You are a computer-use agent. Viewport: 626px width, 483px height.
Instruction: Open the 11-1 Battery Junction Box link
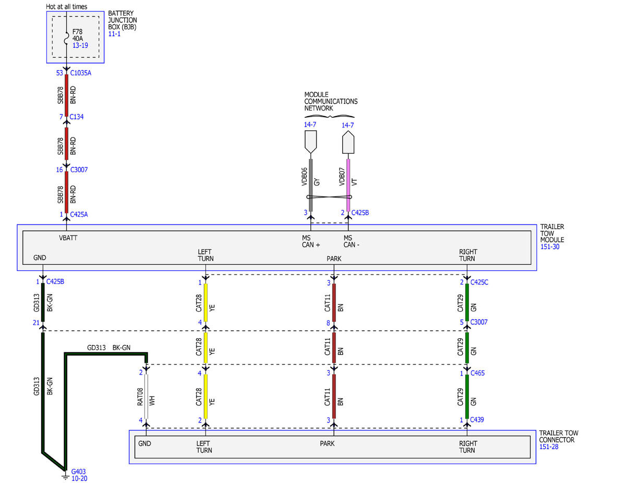tap(114, 33)
